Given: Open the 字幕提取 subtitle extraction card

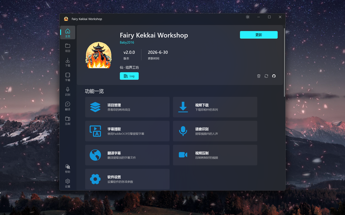Looking at the screenshot, I should [x=127, y=131].
